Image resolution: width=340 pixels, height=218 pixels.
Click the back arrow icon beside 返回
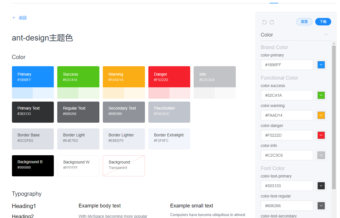(x=14, y=18)
